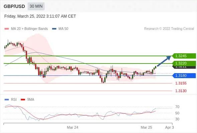This screenshot has width=197, height=133.
Task: Click the blue 1.3180 pivot price tag
Action: click(x=184, y=75)
